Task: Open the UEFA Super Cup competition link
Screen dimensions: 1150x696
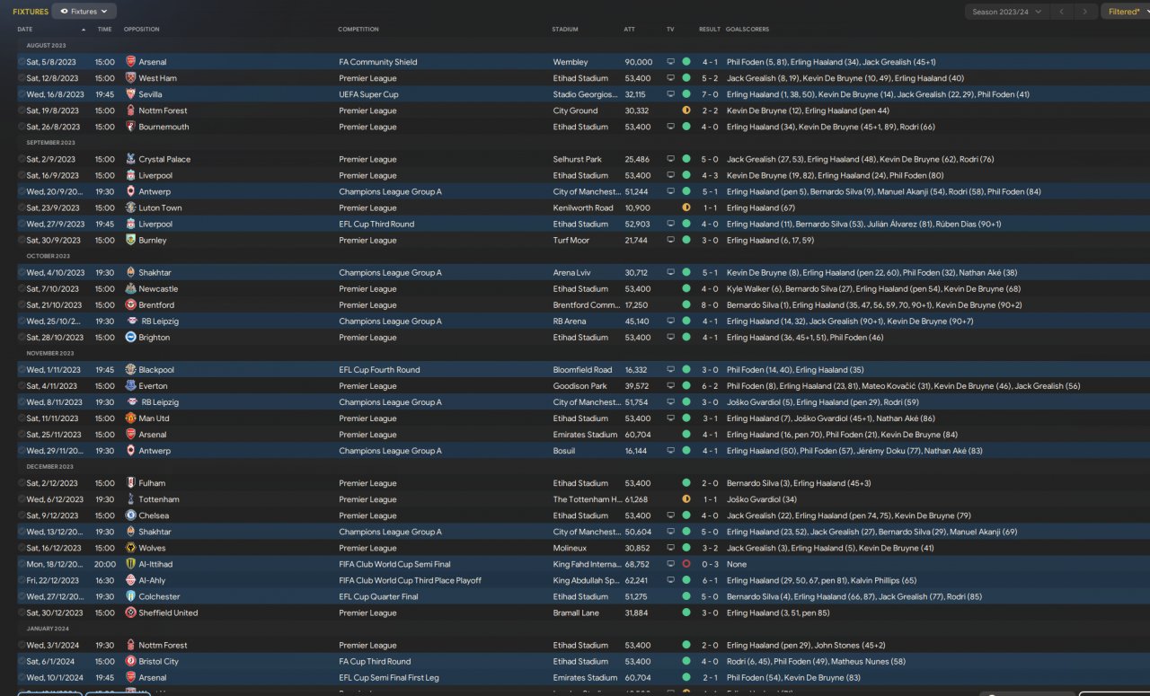Action: point(368,94)
